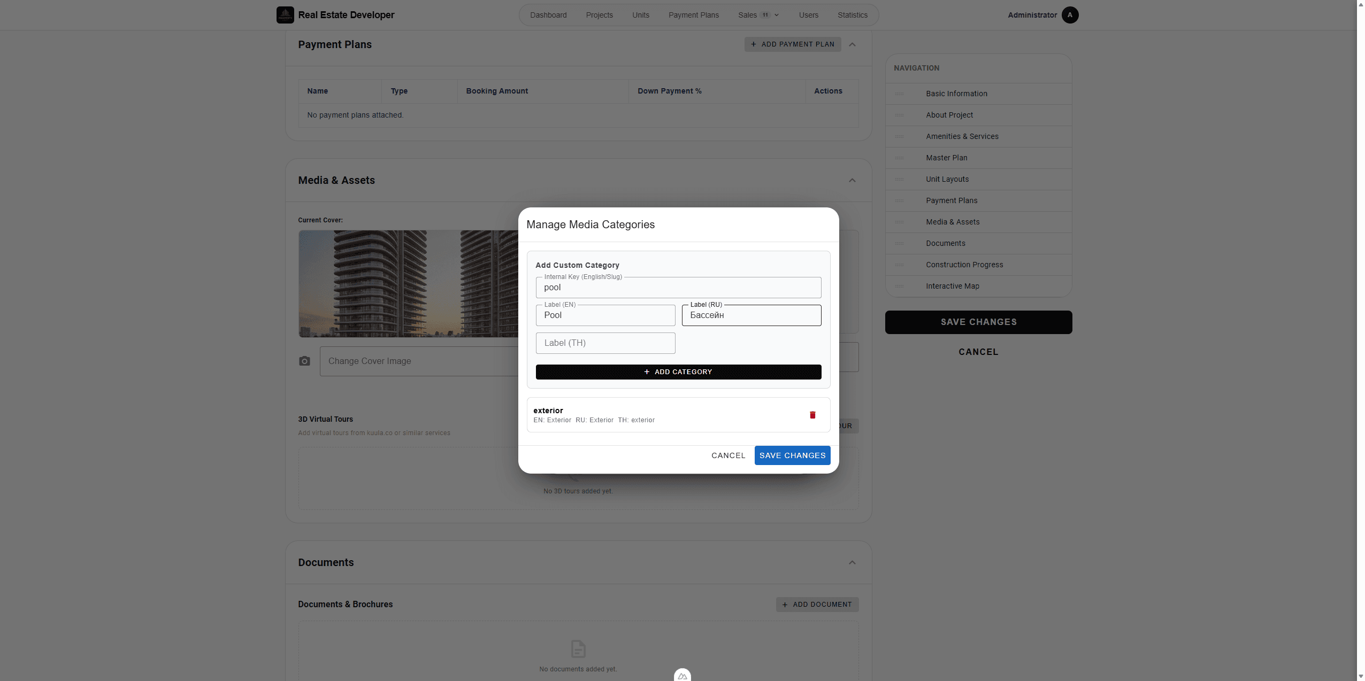Focus the Internal Key (English/Slug) field
The height and width of the screenshot is (681, 1365).
pos(678,288)
